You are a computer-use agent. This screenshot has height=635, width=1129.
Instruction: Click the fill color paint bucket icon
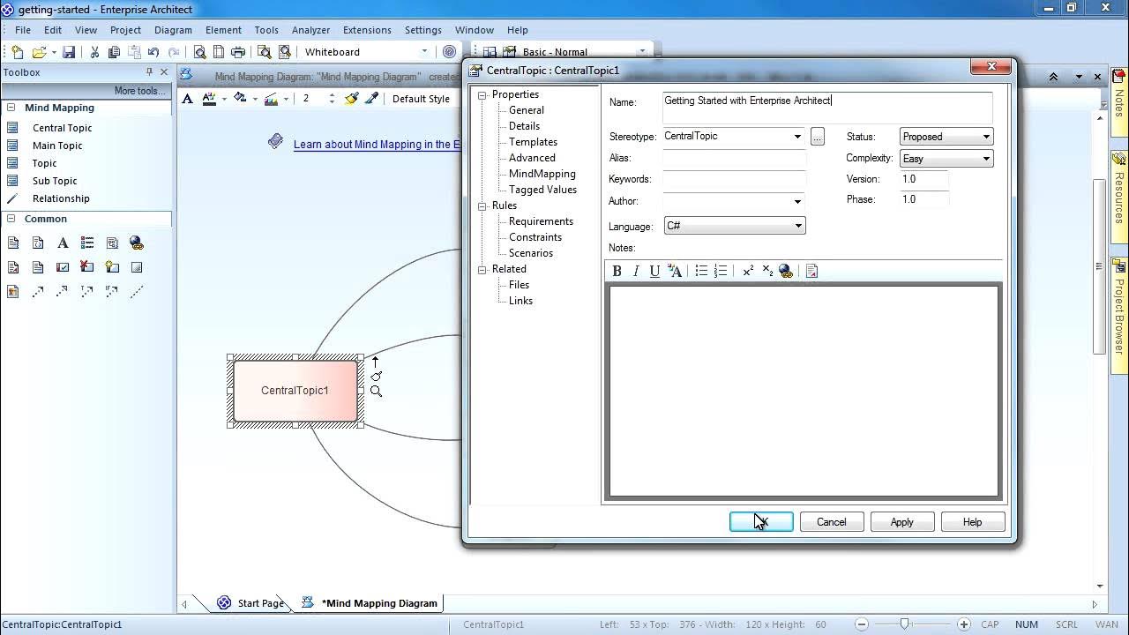pos(240,99)
